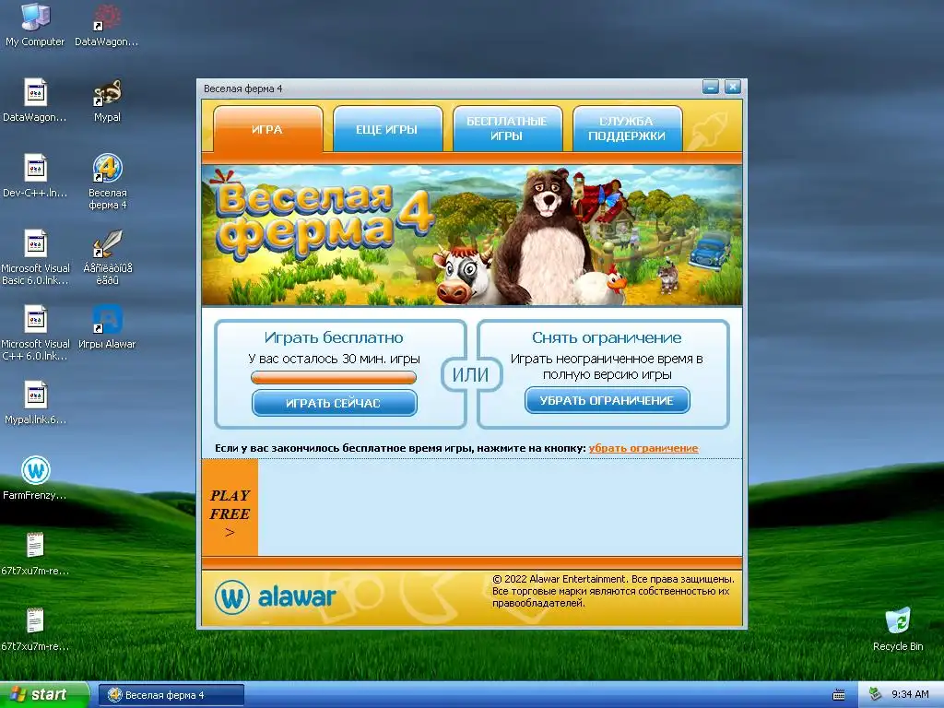Click the Alawar logo in the footer
Screen dimensions: 944x708
[x=275, y=596]
